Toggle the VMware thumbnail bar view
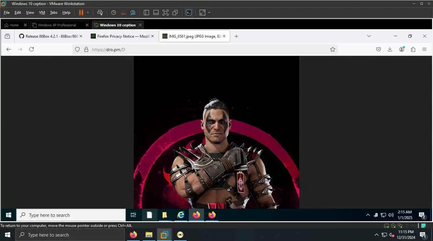This screenshot has width=433, height=241. [156, 13]
